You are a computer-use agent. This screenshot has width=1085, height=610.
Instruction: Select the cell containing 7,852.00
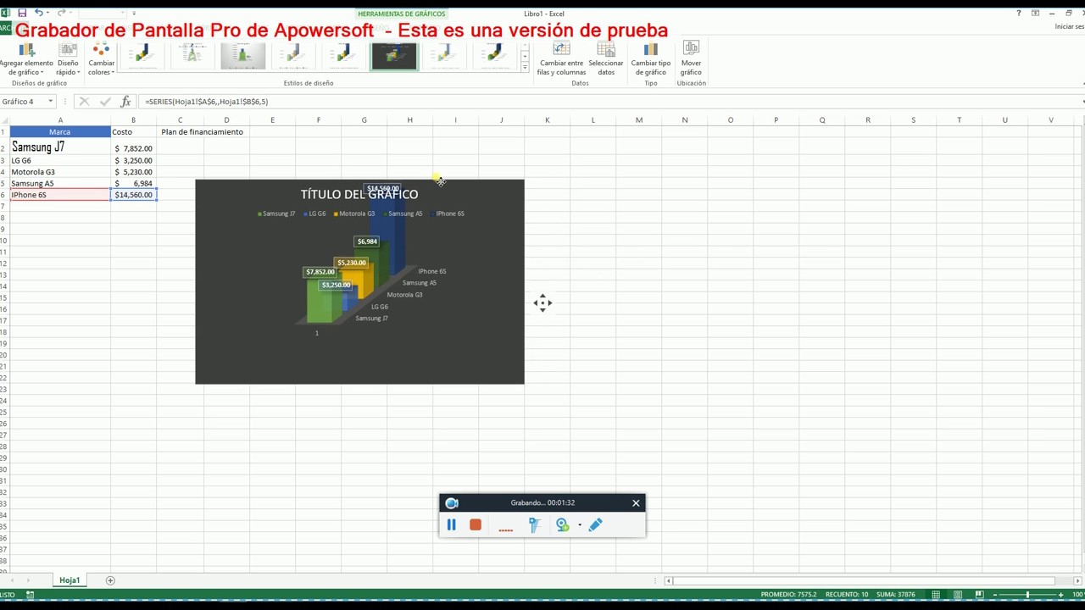(133, 148)
